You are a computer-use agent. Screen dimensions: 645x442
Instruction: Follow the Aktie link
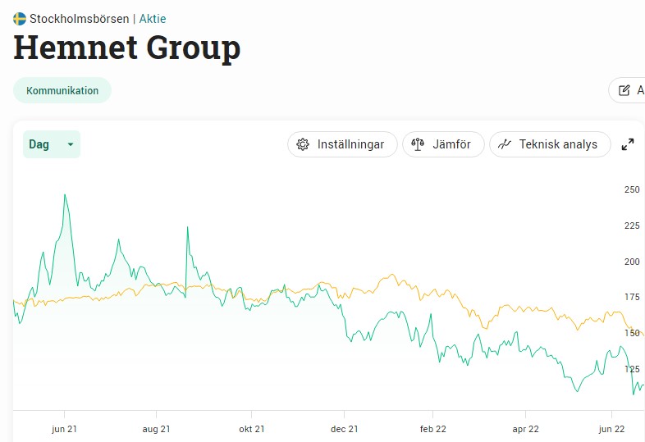tap(153, 19)
